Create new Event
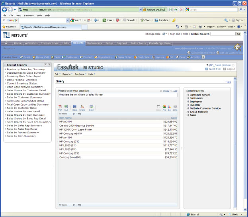This screenshot has height=217, width=248. [25, 57]
